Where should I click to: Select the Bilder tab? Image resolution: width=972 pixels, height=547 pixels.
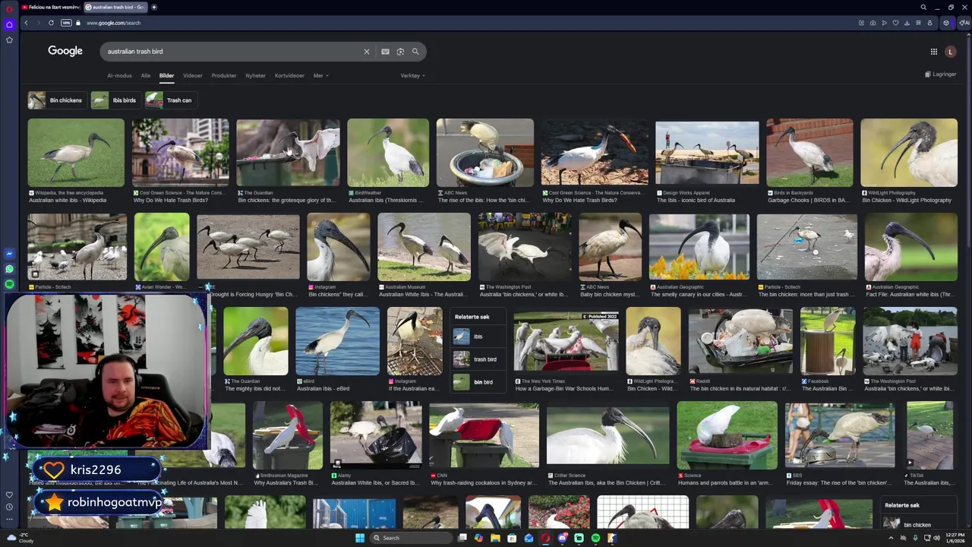(166, 75)
